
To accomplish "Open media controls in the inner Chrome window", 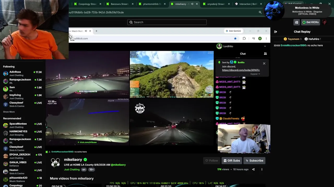I will point(253,38).
